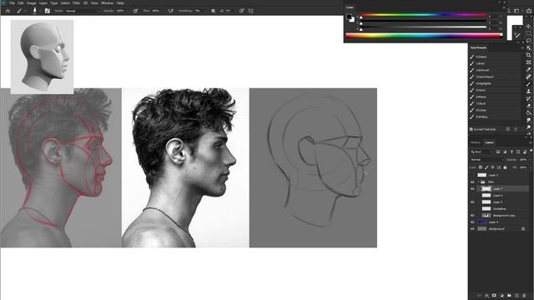Open the Help menu
Screen dimensions: 534x300
click(120, 3)
